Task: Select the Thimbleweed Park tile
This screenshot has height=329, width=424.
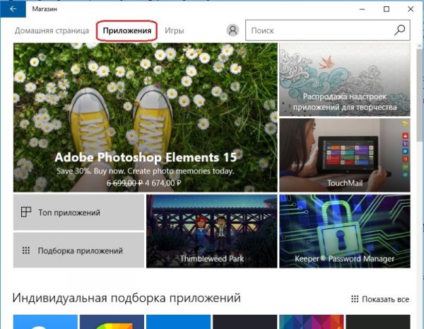Action: (211, 231)
